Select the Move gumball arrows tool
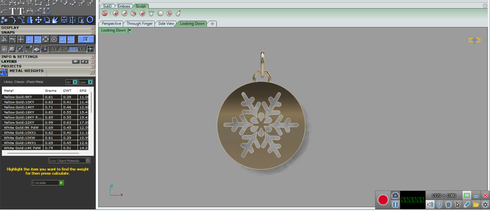Screen dimensions: 490x211 pos(38,20)
